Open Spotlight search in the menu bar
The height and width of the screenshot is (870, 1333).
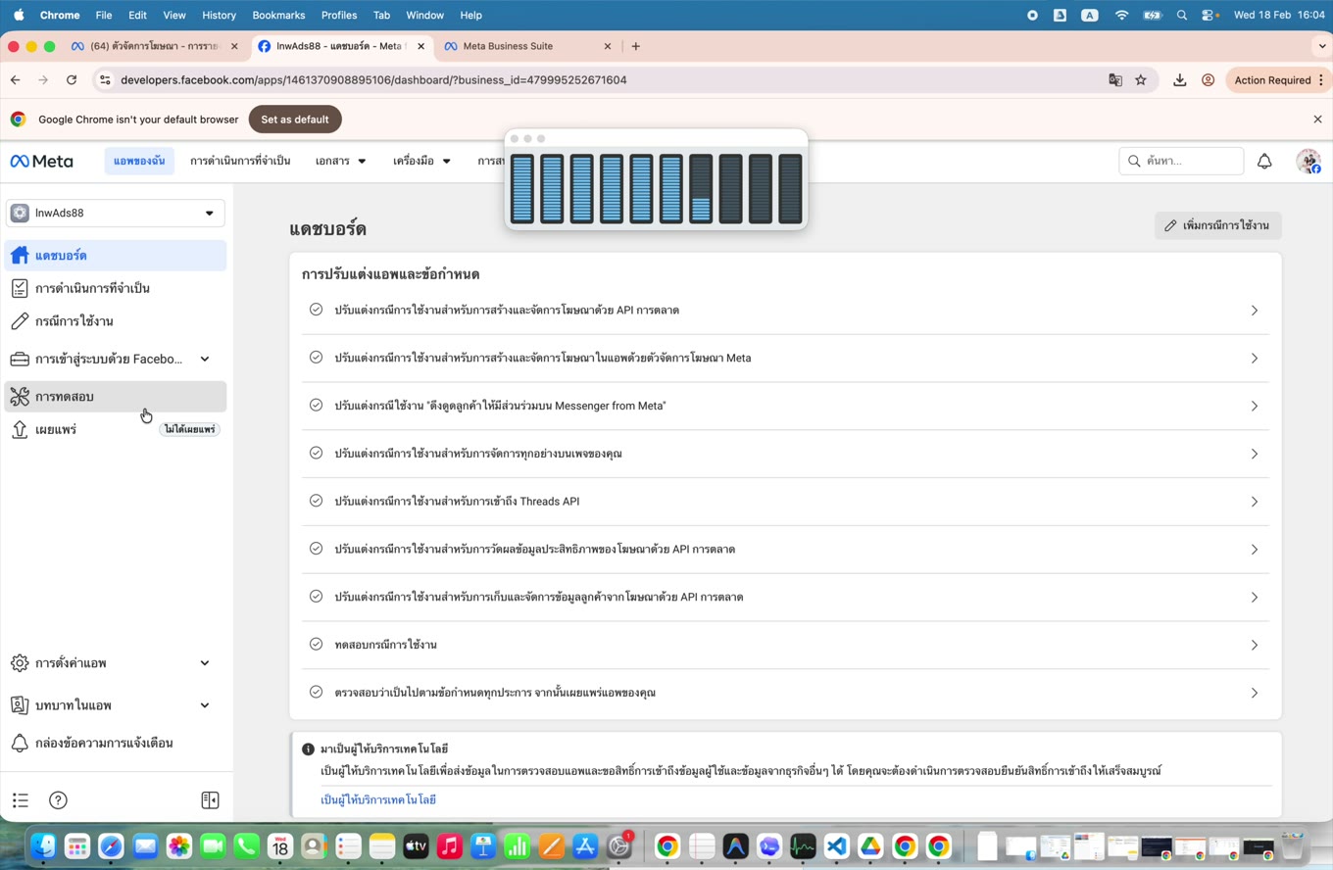click(x=1182, y=15)
